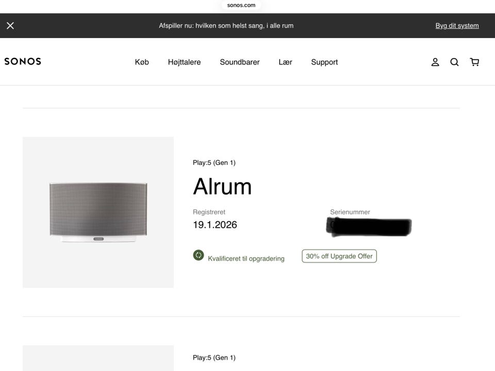This screenshot has height=371, width=495.
Task: Click the green upgrade-eligible circle icon
Action: (x=198, y=255)
